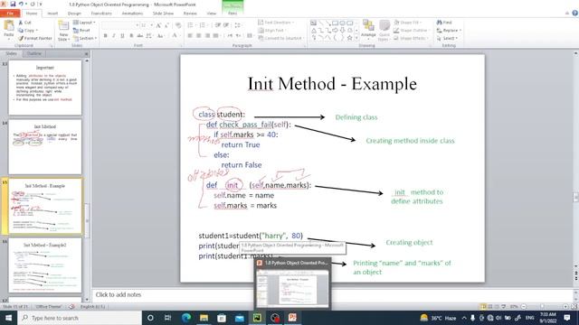Screen dimensions: 579x325
Task: Close the slides pane with X
Action: pyautogui.click(x=87, y=54)
